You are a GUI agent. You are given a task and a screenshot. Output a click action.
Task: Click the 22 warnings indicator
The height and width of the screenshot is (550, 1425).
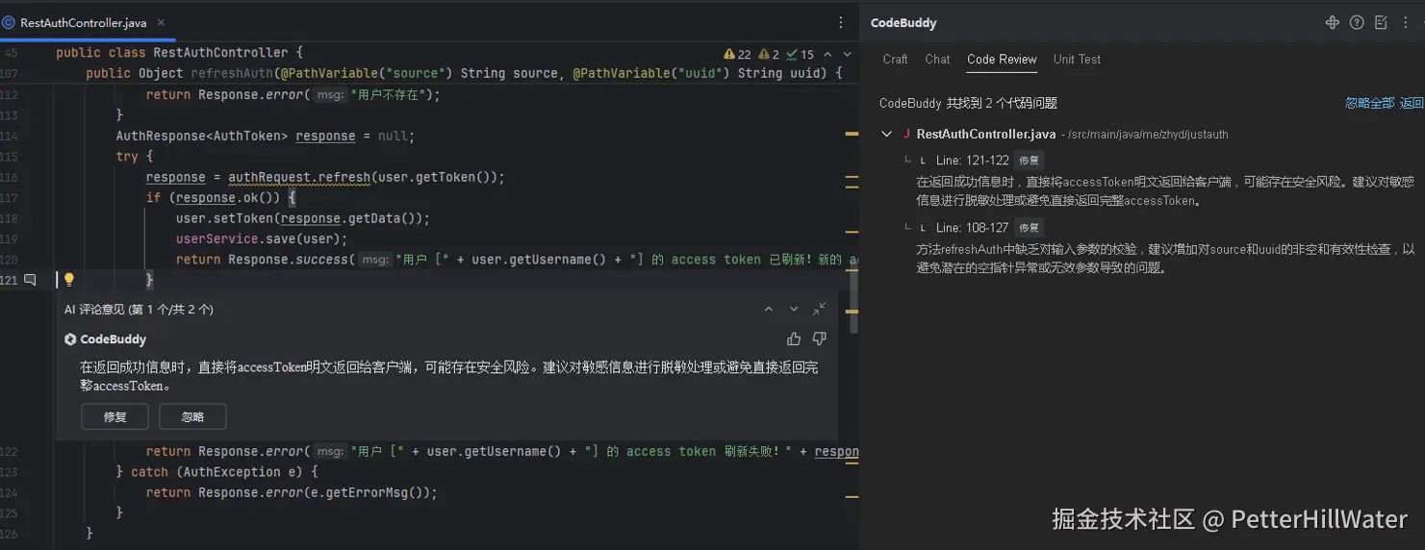tap(737, 55)
